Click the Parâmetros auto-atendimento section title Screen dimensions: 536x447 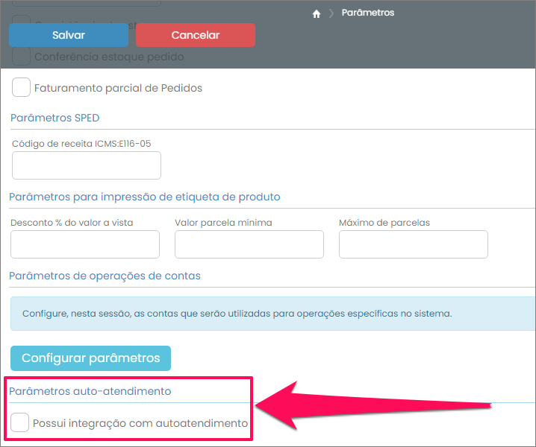coord(90,391)
